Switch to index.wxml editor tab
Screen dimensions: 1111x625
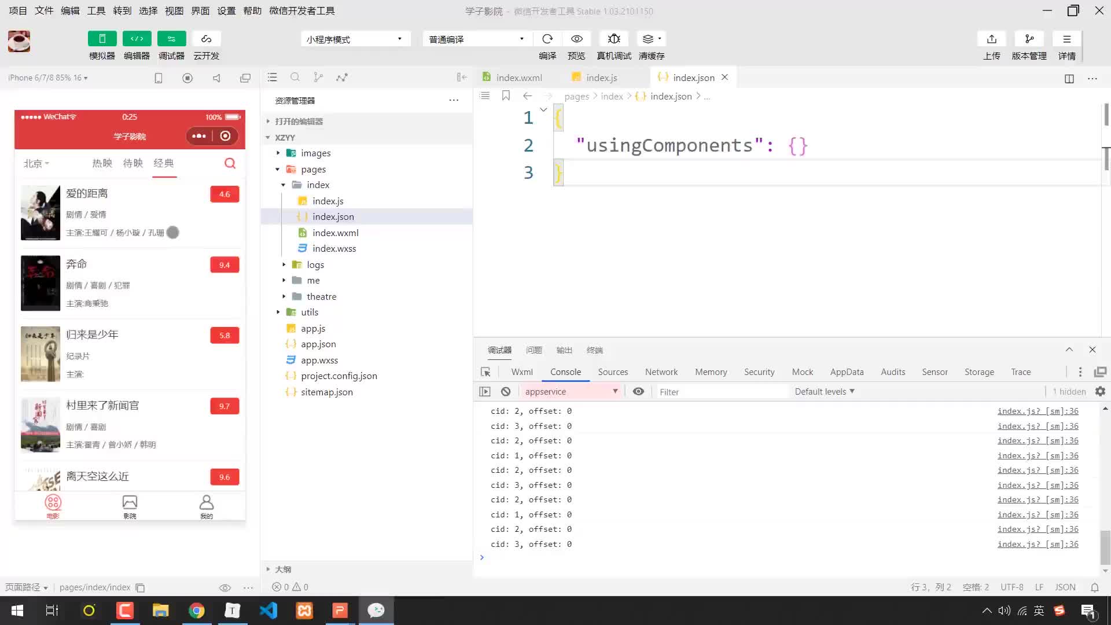(x=519, y=78)
